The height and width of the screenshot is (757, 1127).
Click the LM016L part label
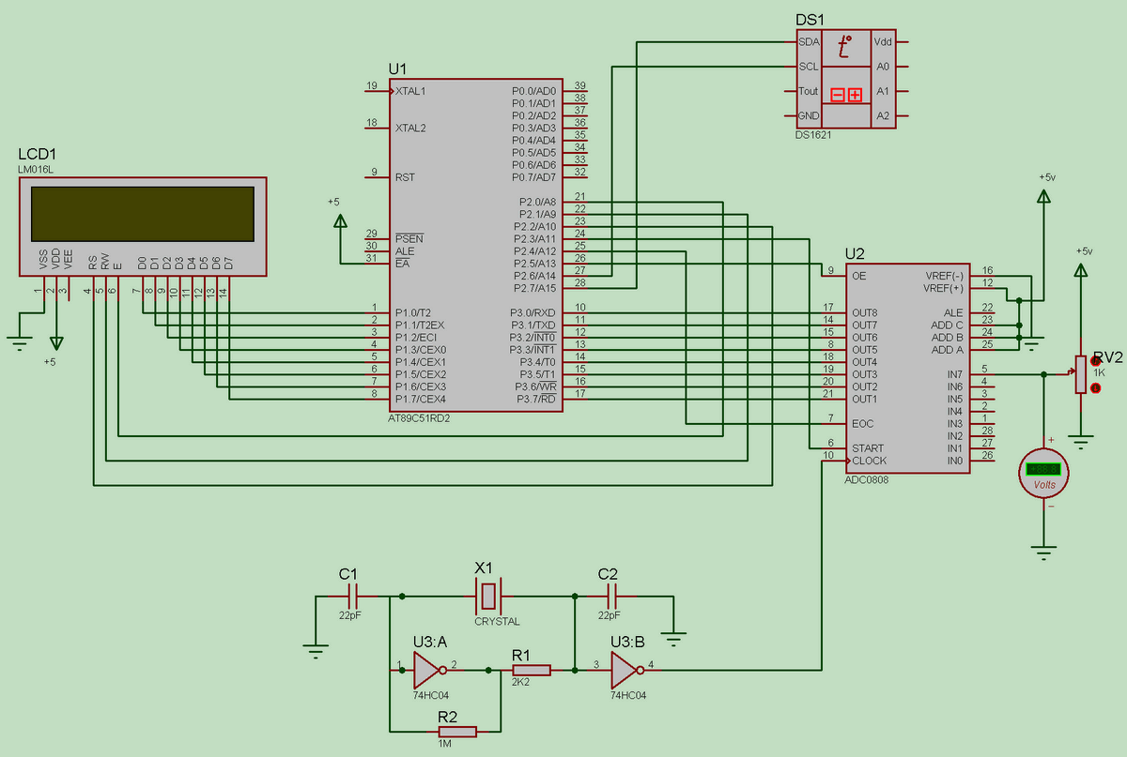click(35, 170)
